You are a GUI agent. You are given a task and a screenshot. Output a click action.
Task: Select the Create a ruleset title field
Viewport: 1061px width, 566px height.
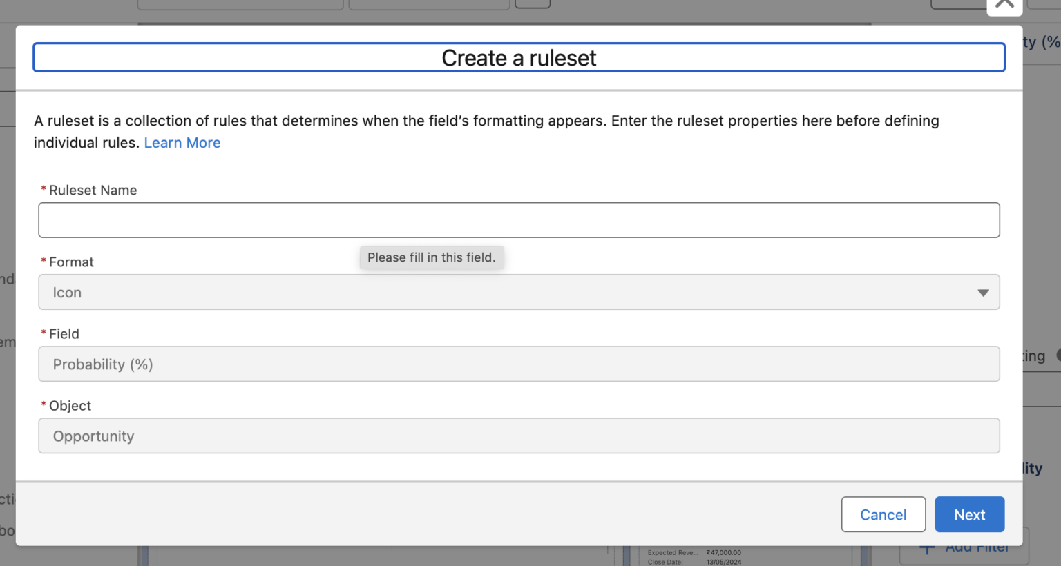click(x=518, y=57)
